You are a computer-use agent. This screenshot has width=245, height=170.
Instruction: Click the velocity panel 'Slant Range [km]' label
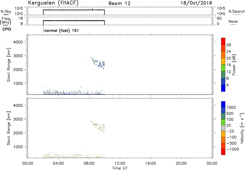pos(9,128)
